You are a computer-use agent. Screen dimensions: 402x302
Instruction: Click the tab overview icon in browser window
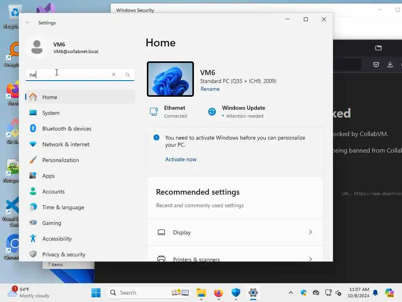(378, 48)
